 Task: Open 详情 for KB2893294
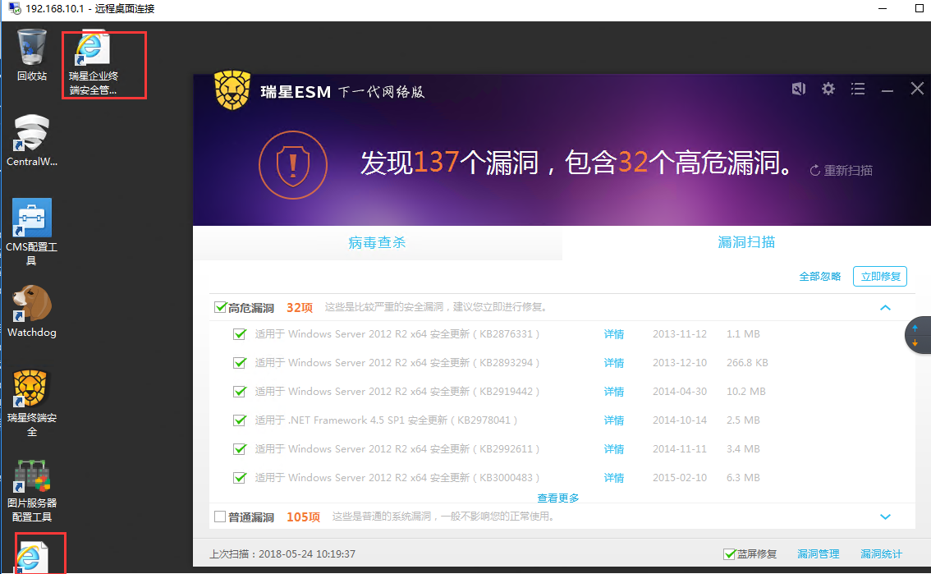click(614, 363)
